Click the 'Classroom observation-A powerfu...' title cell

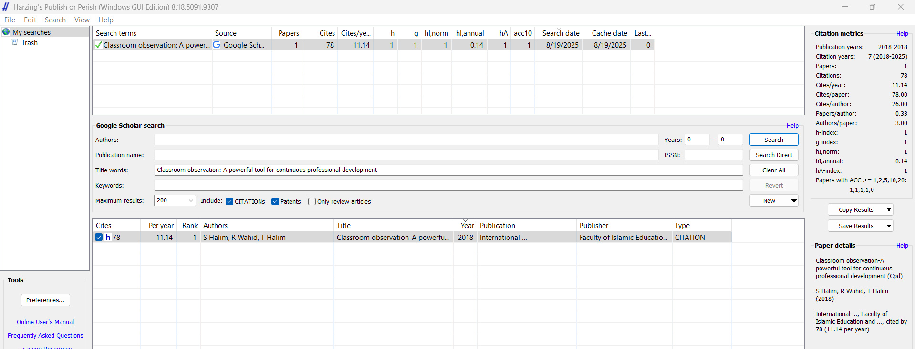(393, 237)
